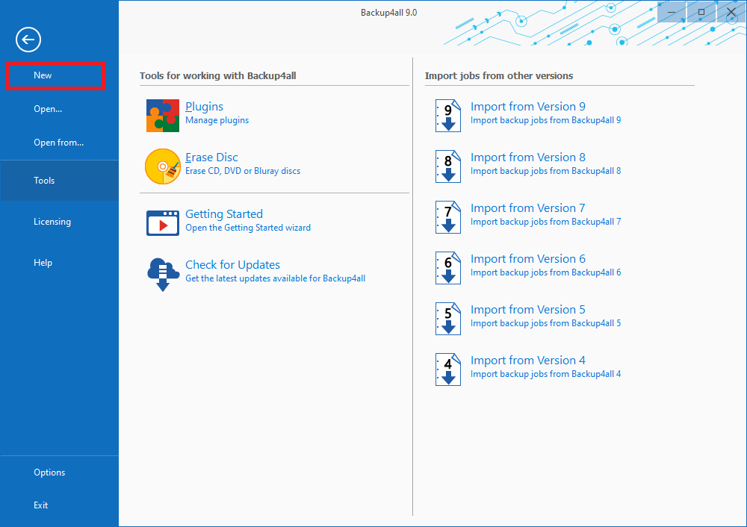Click the Import from Version 6 link
Image resolution: width=747 pixels, height=527 pixels.
[x=528, y=259]
